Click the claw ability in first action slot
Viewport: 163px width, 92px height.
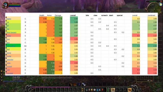(x=33, y=90)
